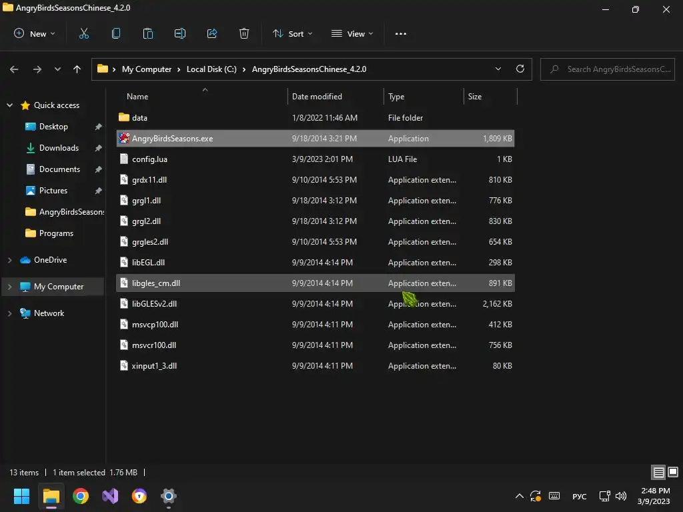Click the Delete trash can icon
Viewport: 683px width, 512px height.
pyautogui.click(x=244, y=33)
